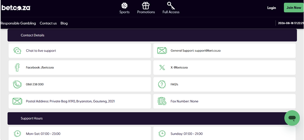Click the live support chat bubbles icon

tap(17, 50)
